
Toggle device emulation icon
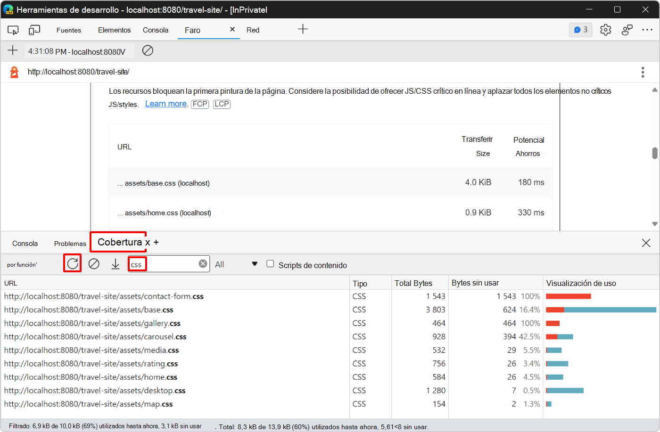click(34, 30)
